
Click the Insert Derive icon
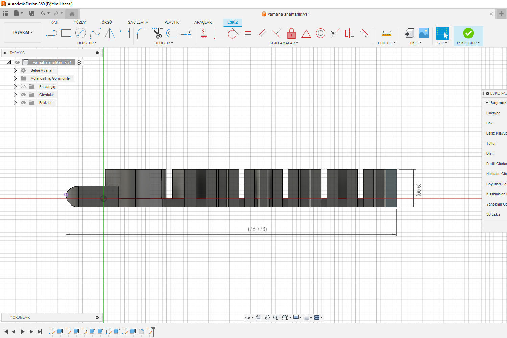409,33
